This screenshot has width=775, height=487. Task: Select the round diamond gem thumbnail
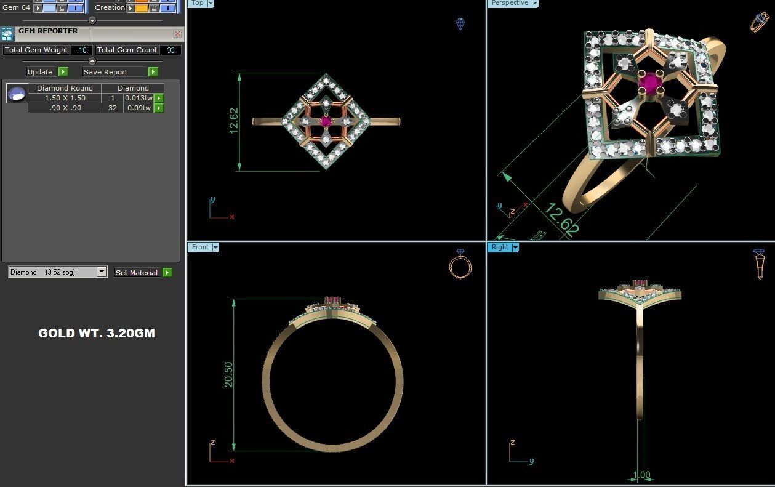point(17,94)
